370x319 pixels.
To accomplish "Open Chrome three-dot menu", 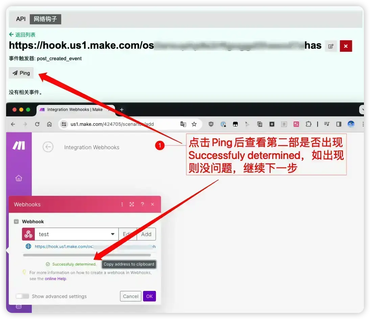I will (x=363, y=124).
